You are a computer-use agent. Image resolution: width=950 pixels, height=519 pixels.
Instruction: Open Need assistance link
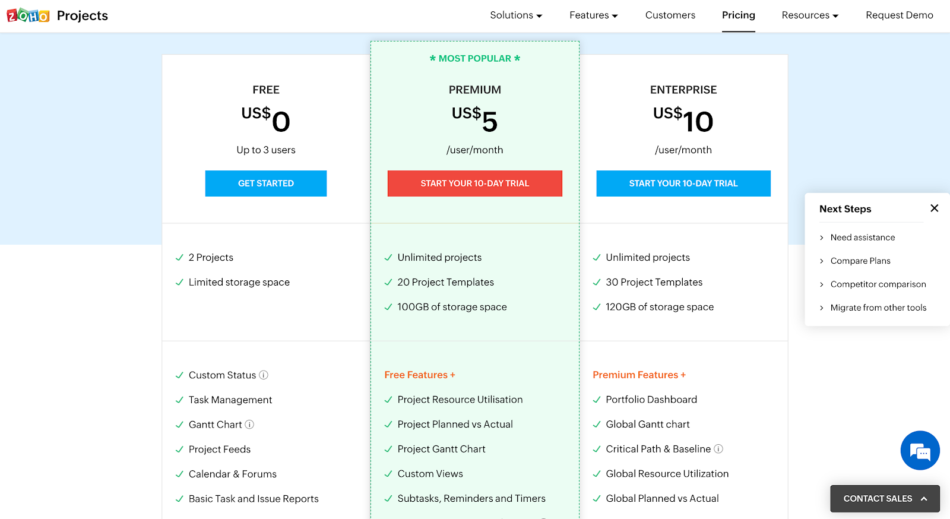click(x=863, y=238)
